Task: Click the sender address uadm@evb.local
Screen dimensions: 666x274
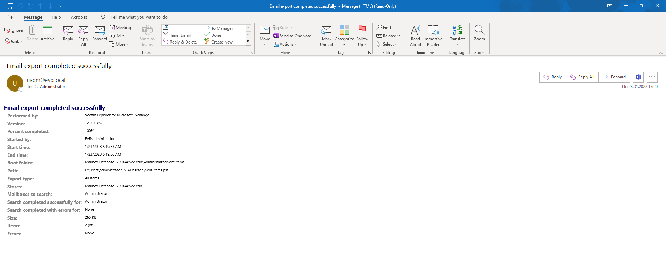Action: click(x=46, y=80)
